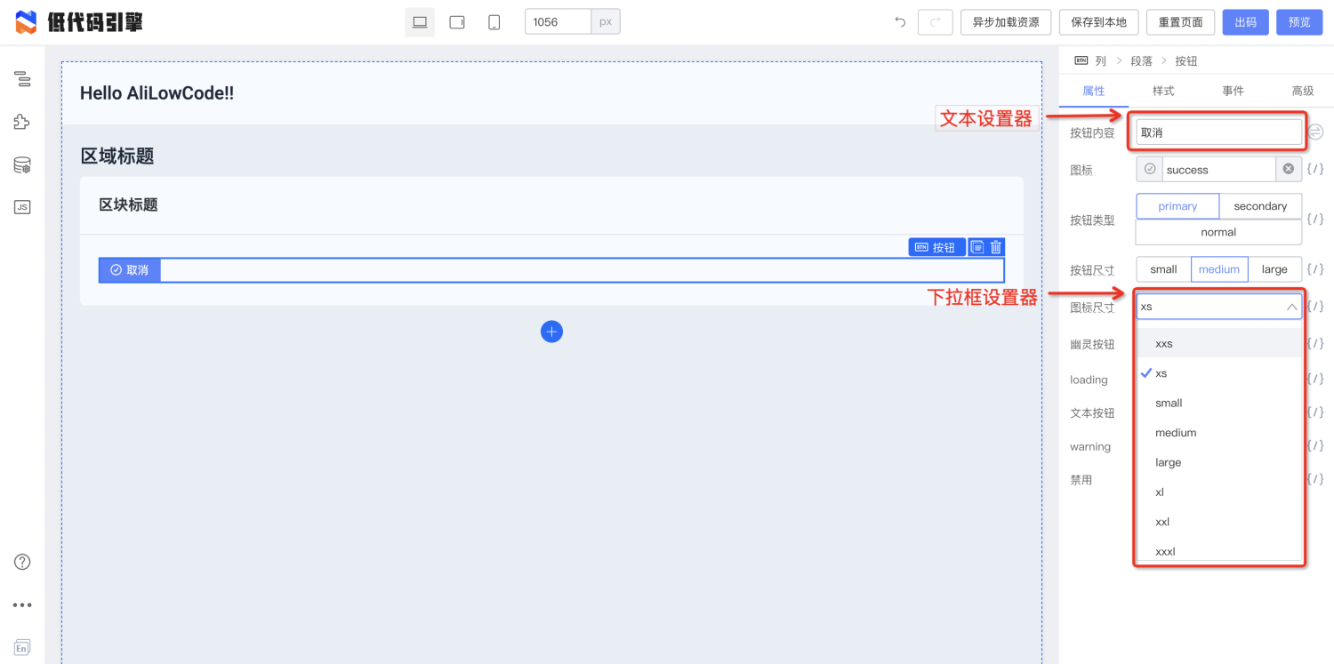Select the 取消 button on canvas
This screenshot has height=664, width=1334.
coord(130,270)
